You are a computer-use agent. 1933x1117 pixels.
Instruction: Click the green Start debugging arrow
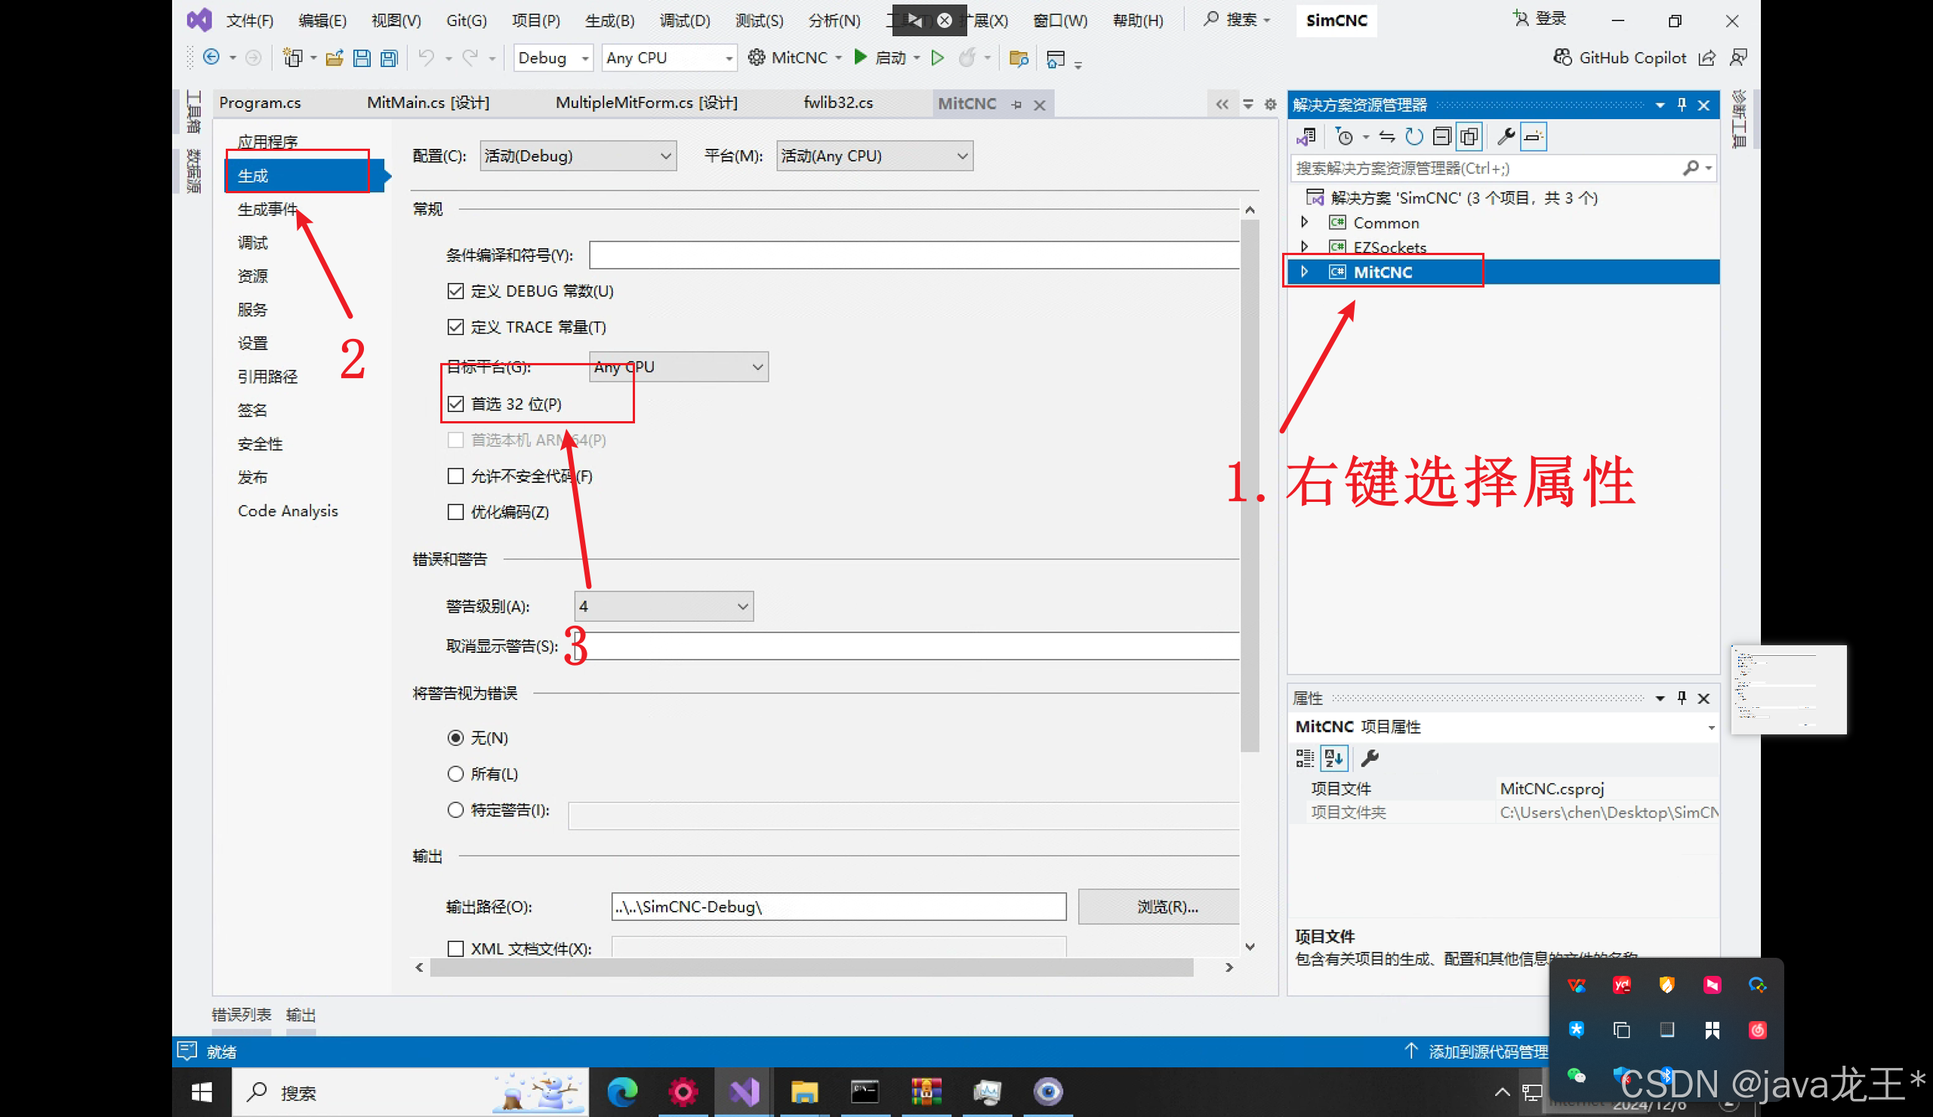coord(861,57)
